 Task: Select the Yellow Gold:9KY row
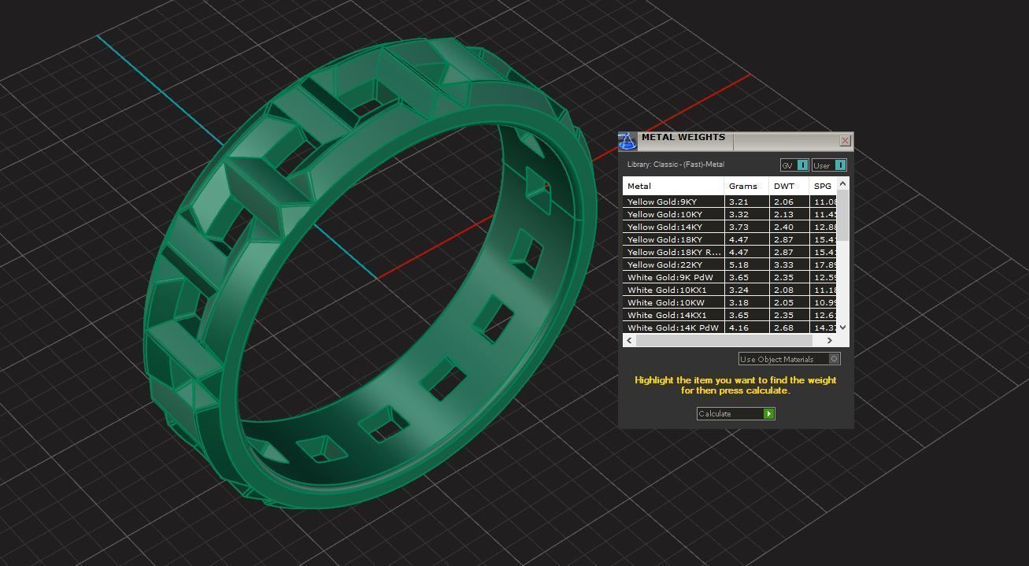tap(729, 202)
